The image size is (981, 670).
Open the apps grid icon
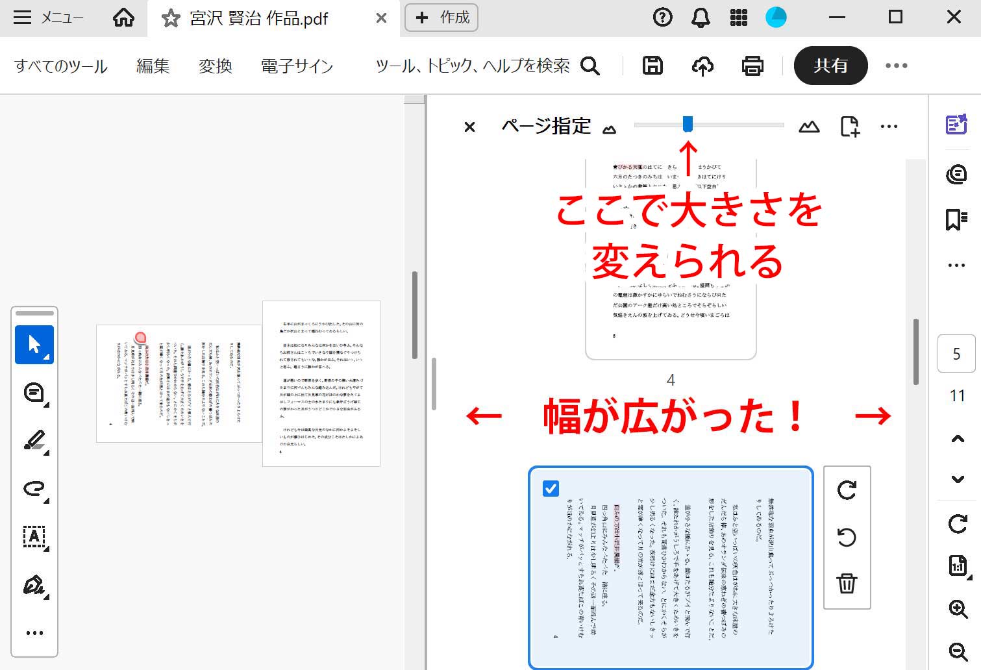tap(739, 18)
